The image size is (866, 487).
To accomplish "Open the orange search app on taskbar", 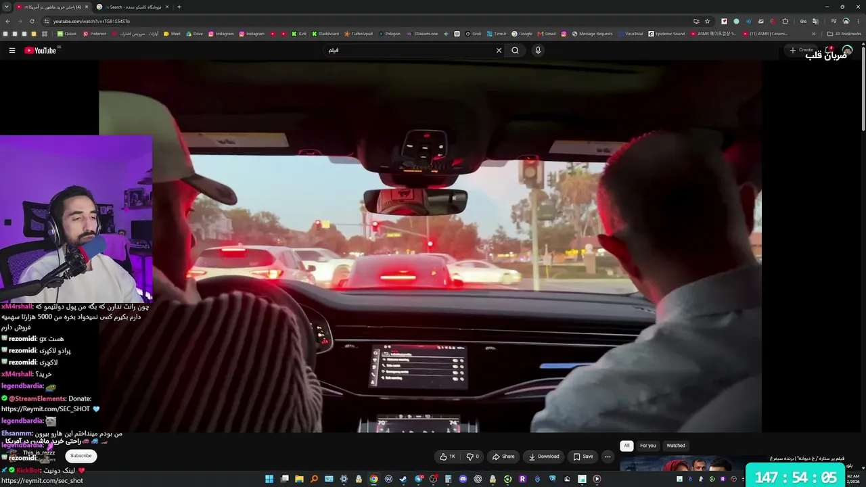I will 314,479.
